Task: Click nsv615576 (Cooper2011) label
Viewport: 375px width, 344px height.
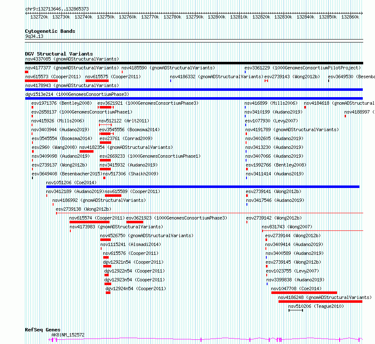Action: 131,253
